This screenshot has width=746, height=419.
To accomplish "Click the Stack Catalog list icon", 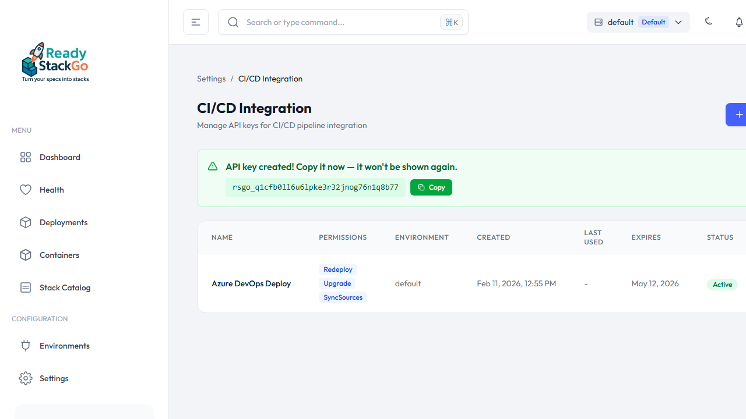I will click(x=26, y=287).
